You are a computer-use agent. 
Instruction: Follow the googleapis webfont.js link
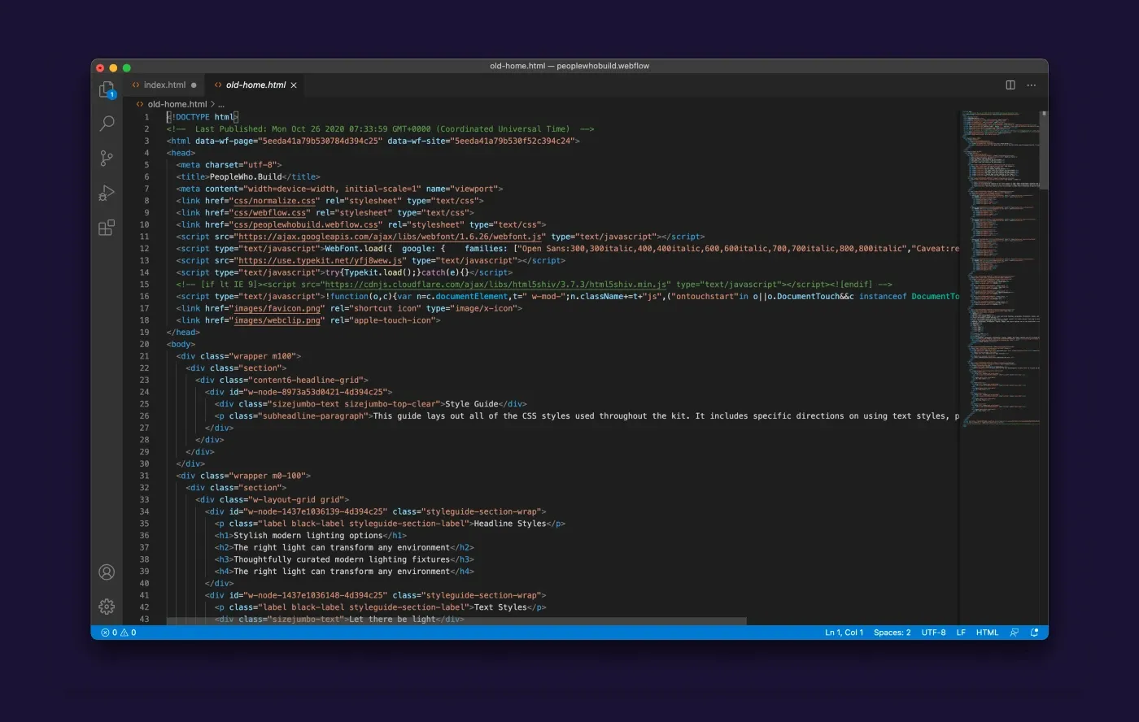(x=391, y=237)
